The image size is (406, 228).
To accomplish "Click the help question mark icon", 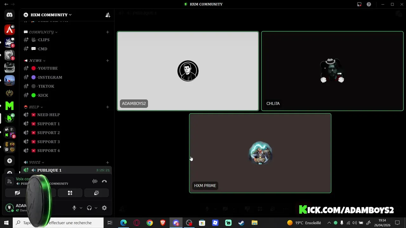I will click(x=369, y=4).
